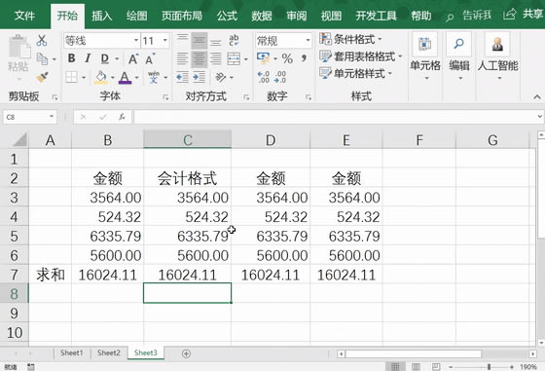This screenshot has width=545, height=371.
Task: Open the Merge and Center icon
Action: tap(234, 58)
